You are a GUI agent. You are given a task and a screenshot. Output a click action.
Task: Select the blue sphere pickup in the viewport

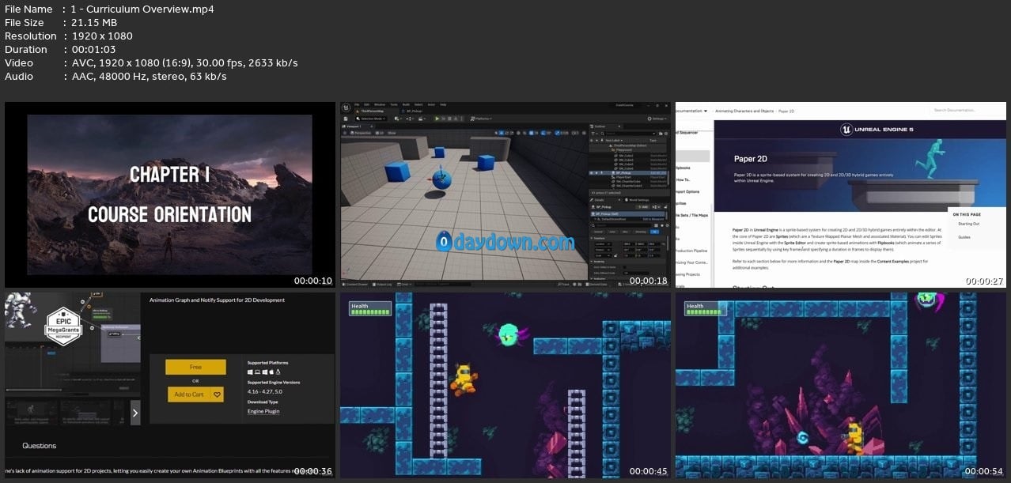pyautogui.click(x=441, y=179)
